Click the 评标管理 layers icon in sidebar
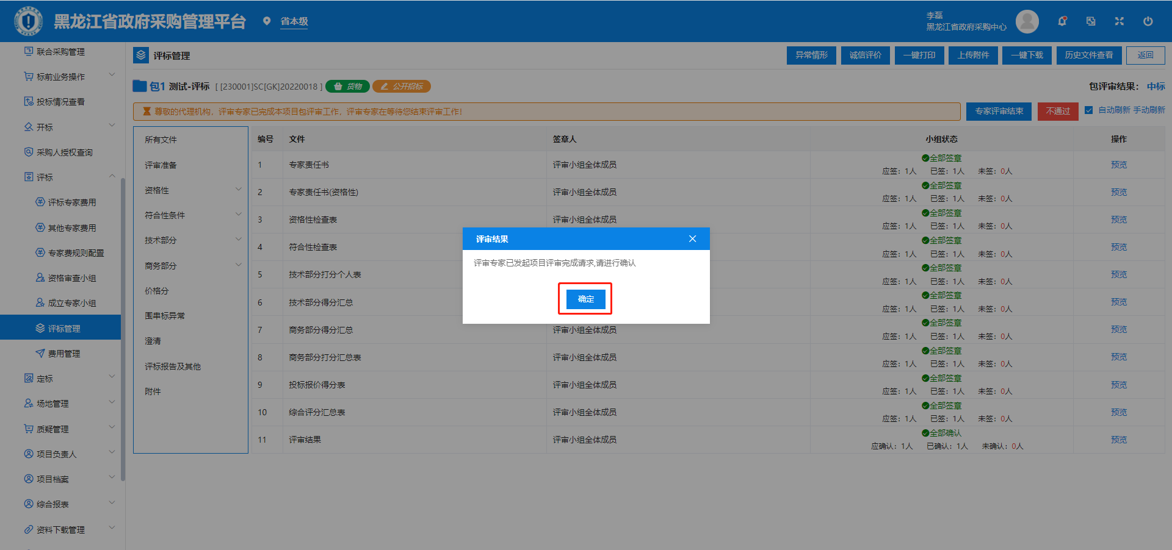Image resolution: width=1172 pixels, height=550 pixels. pyautogui.click(x=40, y=328)
